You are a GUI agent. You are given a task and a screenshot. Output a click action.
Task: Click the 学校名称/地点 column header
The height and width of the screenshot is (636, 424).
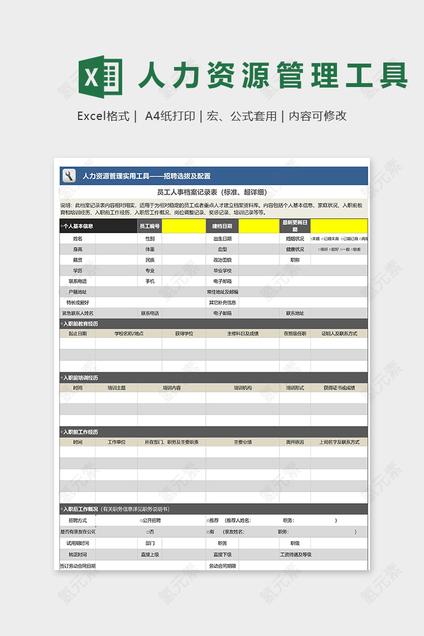click(129, 334)
